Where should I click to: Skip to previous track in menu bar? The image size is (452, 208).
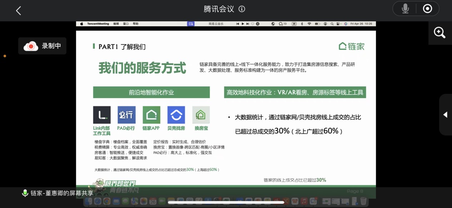point(238,24)
